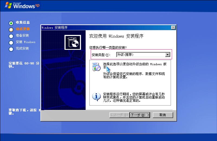Click the 完成安装 step label

[22, 48]
